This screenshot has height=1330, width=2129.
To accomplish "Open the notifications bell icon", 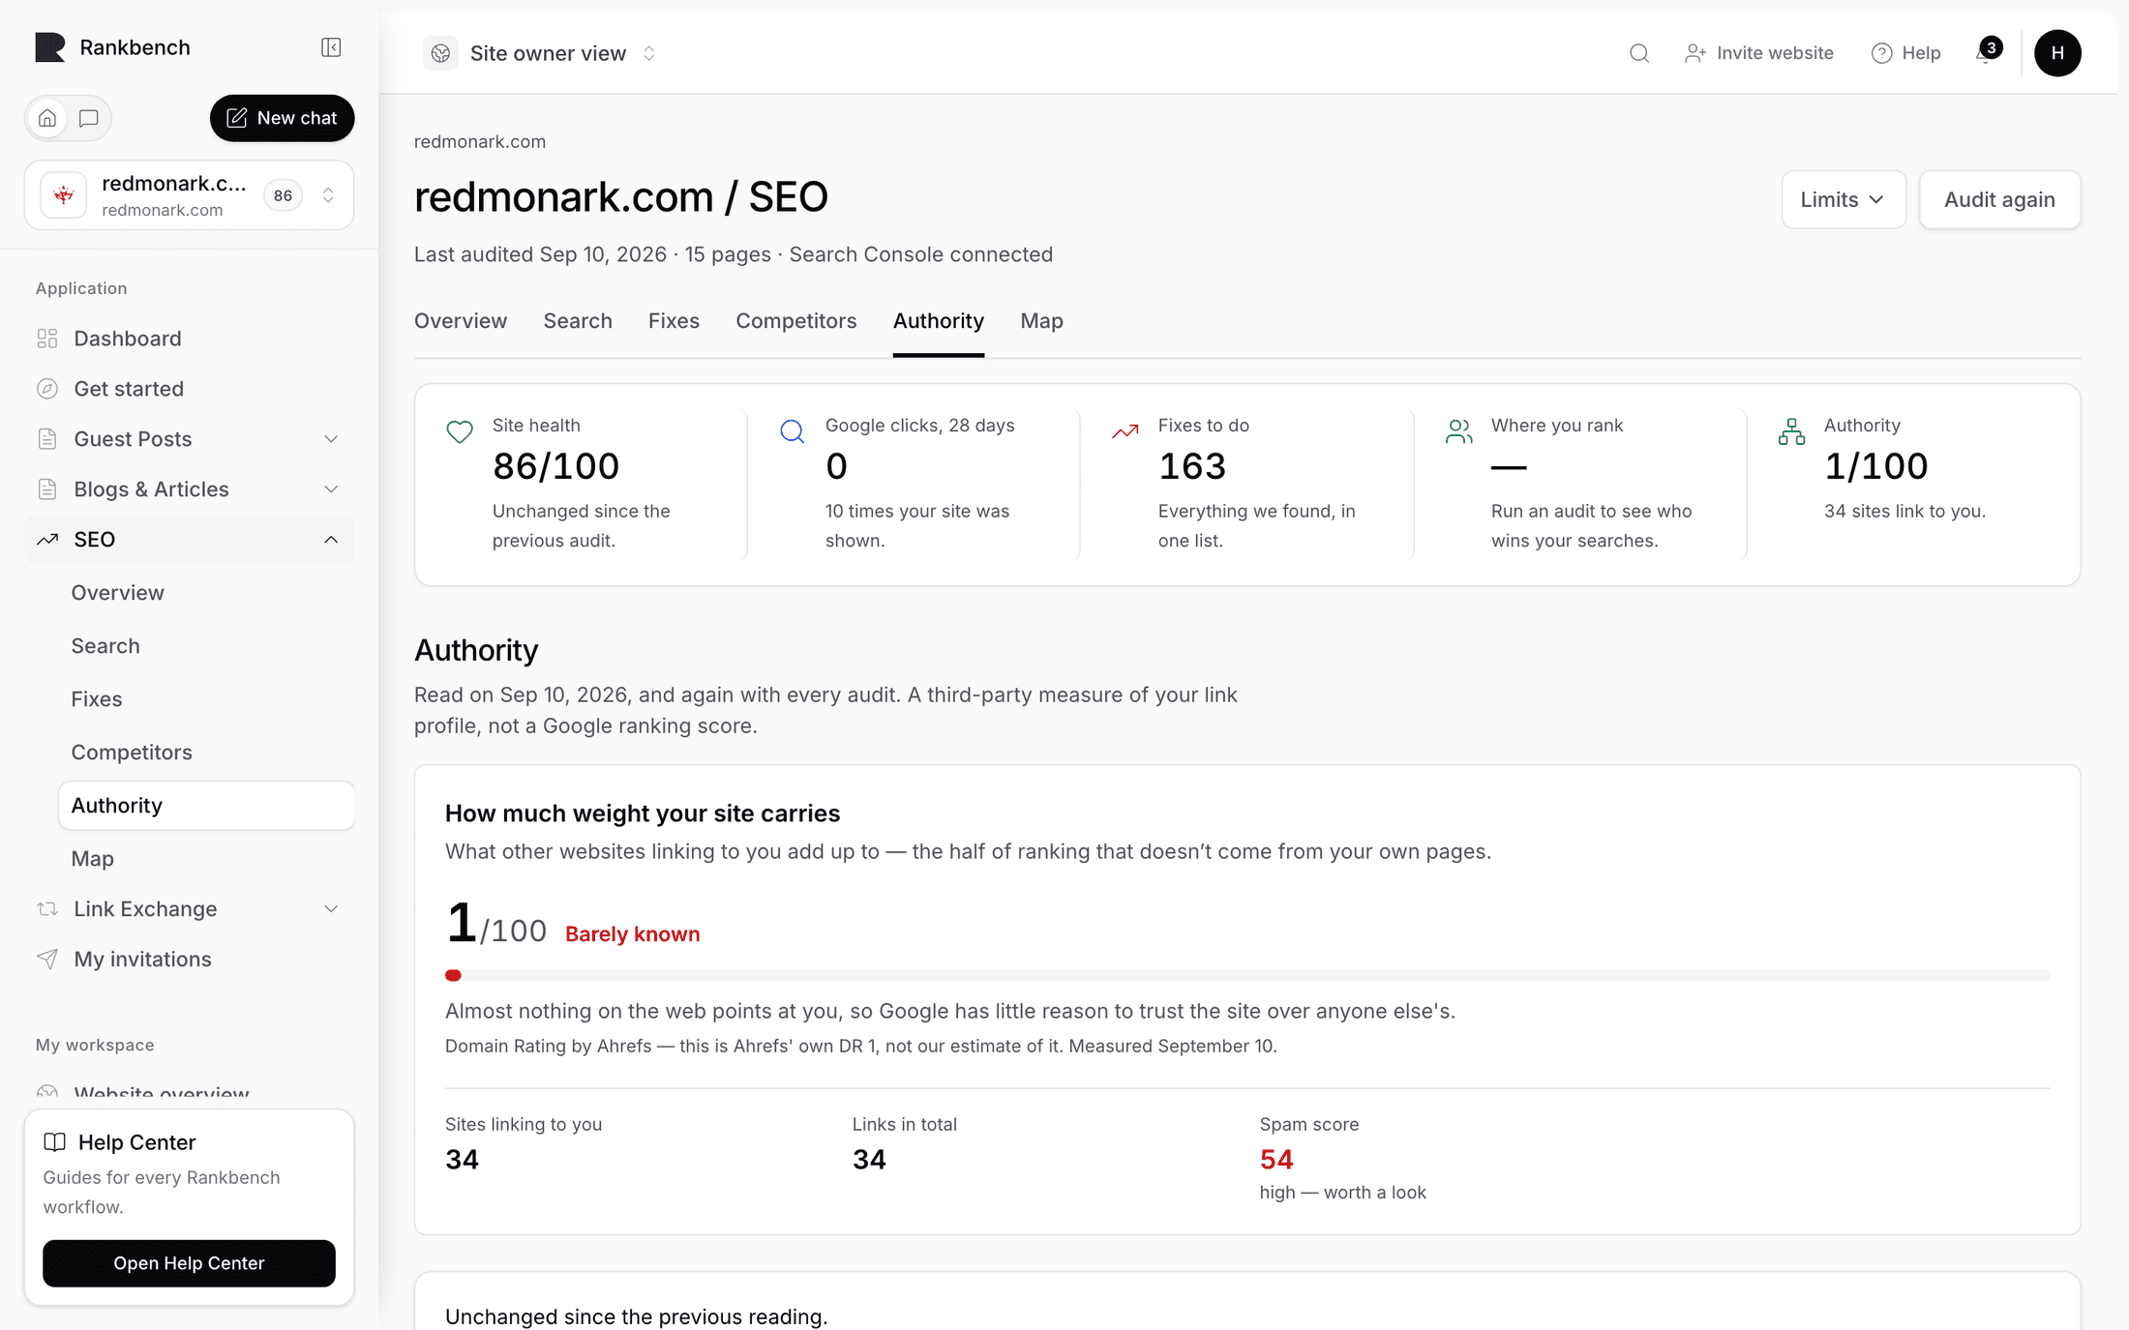I will point(1987,52).
